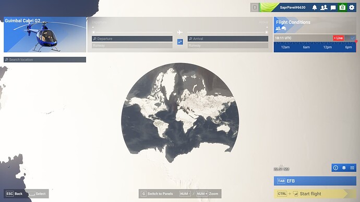Open the settings gear

coord(352,8)
